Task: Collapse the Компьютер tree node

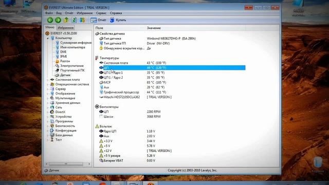Action: pyautogui.click(x=48, y=38)
